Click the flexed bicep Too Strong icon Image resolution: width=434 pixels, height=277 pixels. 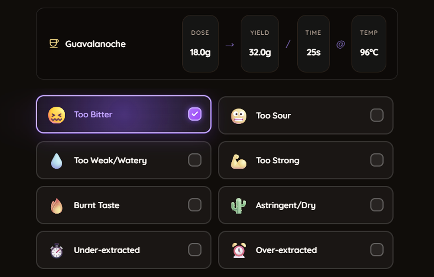[x=239, y=161]
